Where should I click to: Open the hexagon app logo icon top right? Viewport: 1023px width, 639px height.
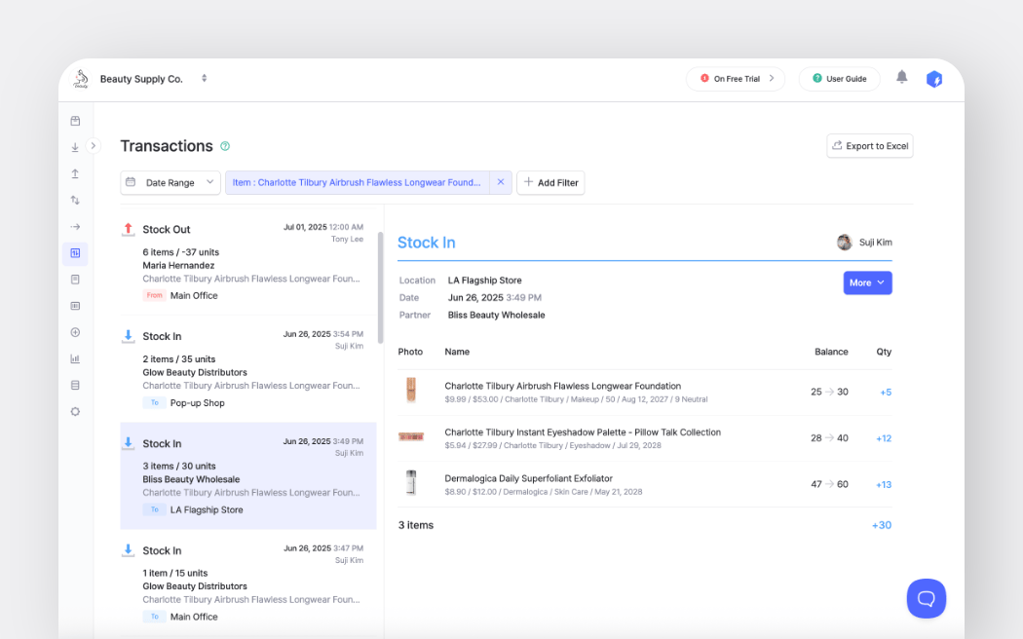(x=934, y=79)
